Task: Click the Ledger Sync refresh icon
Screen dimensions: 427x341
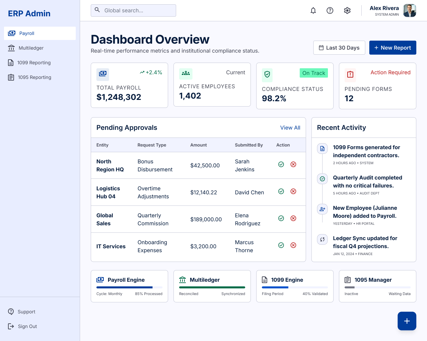Action: (322, 239)
